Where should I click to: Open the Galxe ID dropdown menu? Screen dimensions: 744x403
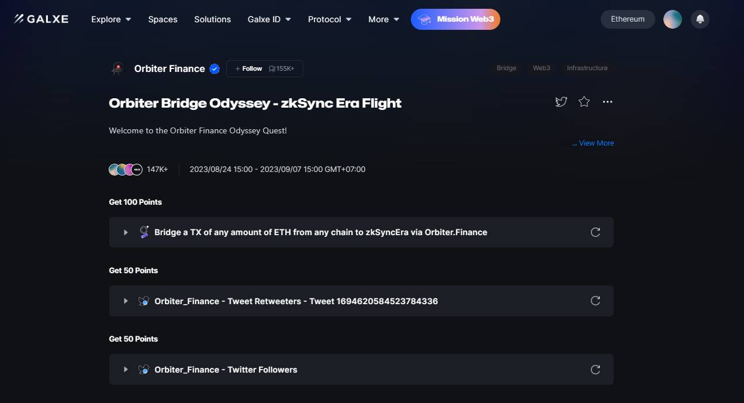pos(269,19)
